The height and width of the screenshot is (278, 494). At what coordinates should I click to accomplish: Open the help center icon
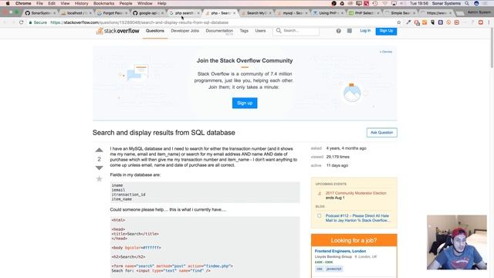coord(338,31)
